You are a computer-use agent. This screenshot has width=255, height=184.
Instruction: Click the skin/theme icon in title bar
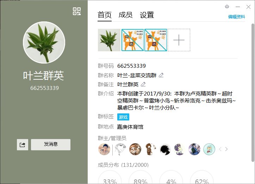tap(227, 6)
